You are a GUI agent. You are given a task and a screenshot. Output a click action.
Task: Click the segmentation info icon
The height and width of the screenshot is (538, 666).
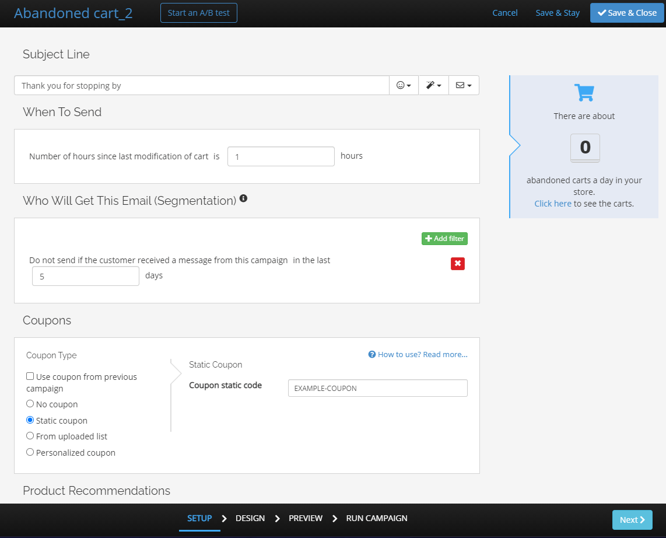243,198
